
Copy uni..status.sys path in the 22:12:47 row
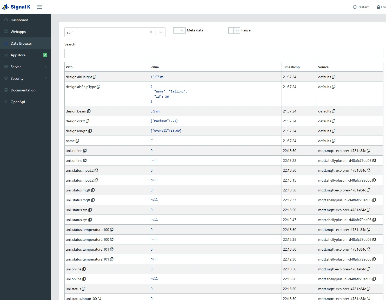click(x=90, y=220)
